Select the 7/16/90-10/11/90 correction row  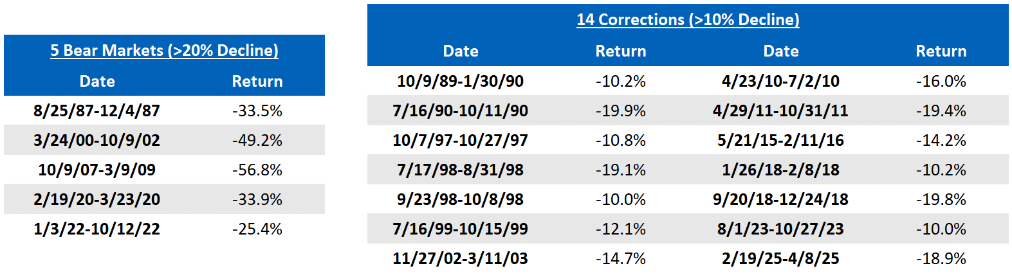pyautogui.click(x=688, y=111)
